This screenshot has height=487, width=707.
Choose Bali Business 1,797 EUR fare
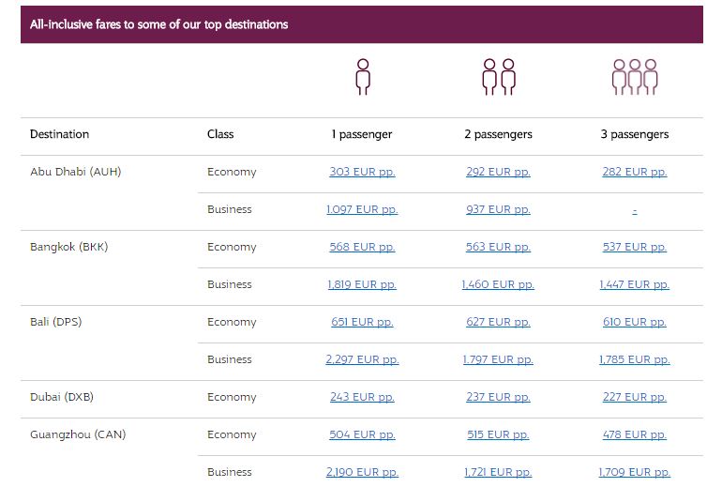click(498, 359)
